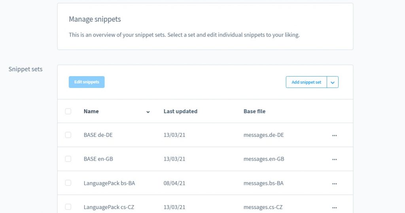Image resolution: width=405 pixels, height=213 pixels.
Task: Open the BASE en-GB snippet set
Action: tap(98, 159)
